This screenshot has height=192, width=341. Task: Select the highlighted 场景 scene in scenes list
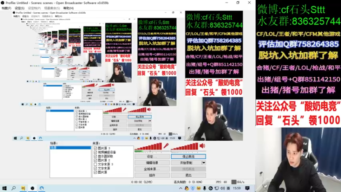pos(70,148)
